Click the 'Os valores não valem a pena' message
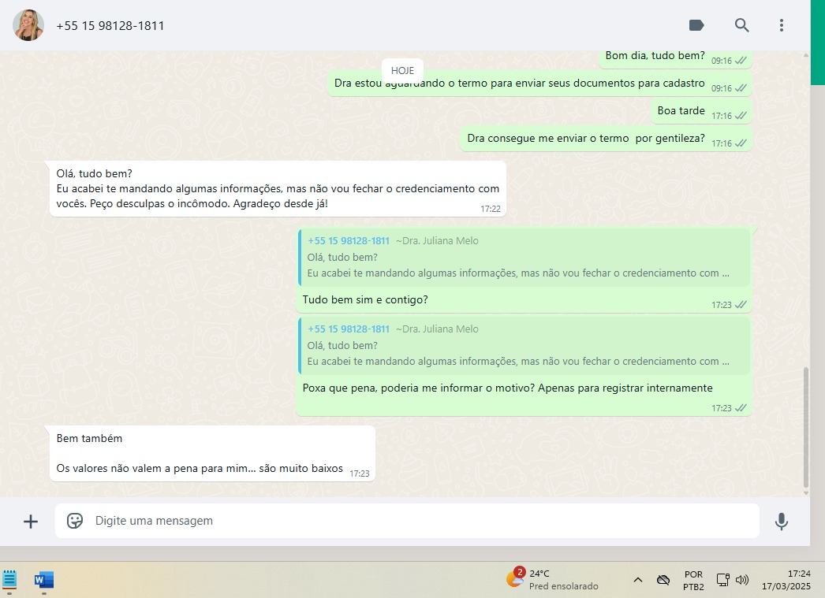 point(200,469)
